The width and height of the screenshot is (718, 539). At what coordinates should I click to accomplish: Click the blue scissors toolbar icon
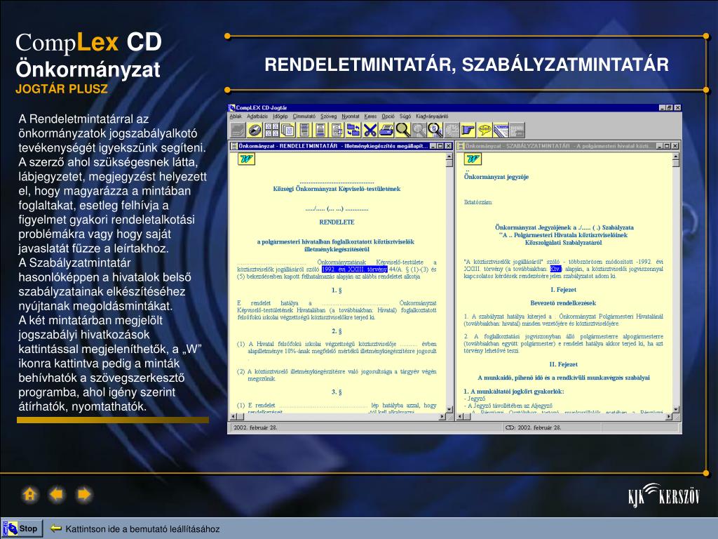point(370,130)
